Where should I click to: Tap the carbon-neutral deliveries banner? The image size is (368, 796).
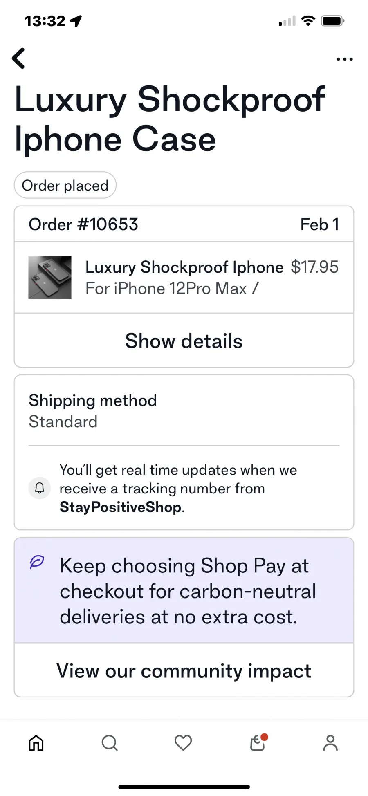(184, 591)
